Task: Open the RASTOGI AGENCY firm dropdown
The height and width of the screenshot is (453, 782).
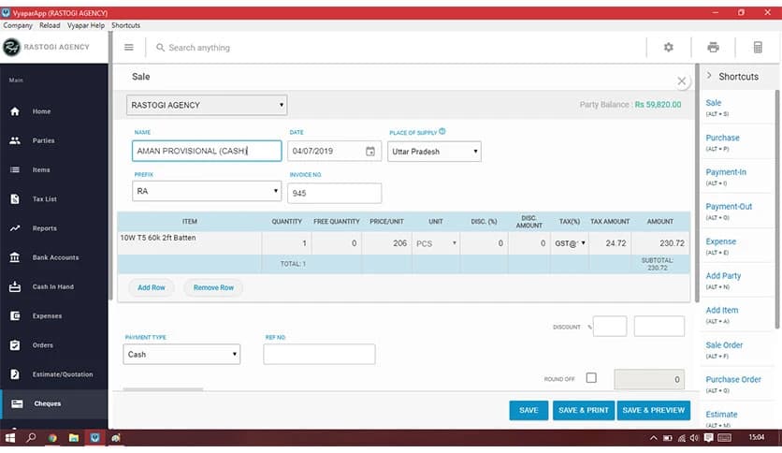Action: click(207, 105)
